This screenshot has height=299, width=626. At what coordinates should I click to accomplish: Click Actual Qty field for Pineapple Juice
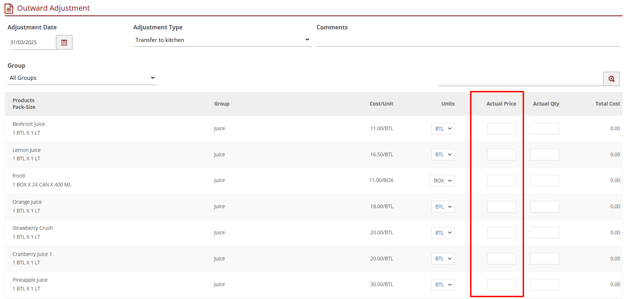click(x=544, y=285)
